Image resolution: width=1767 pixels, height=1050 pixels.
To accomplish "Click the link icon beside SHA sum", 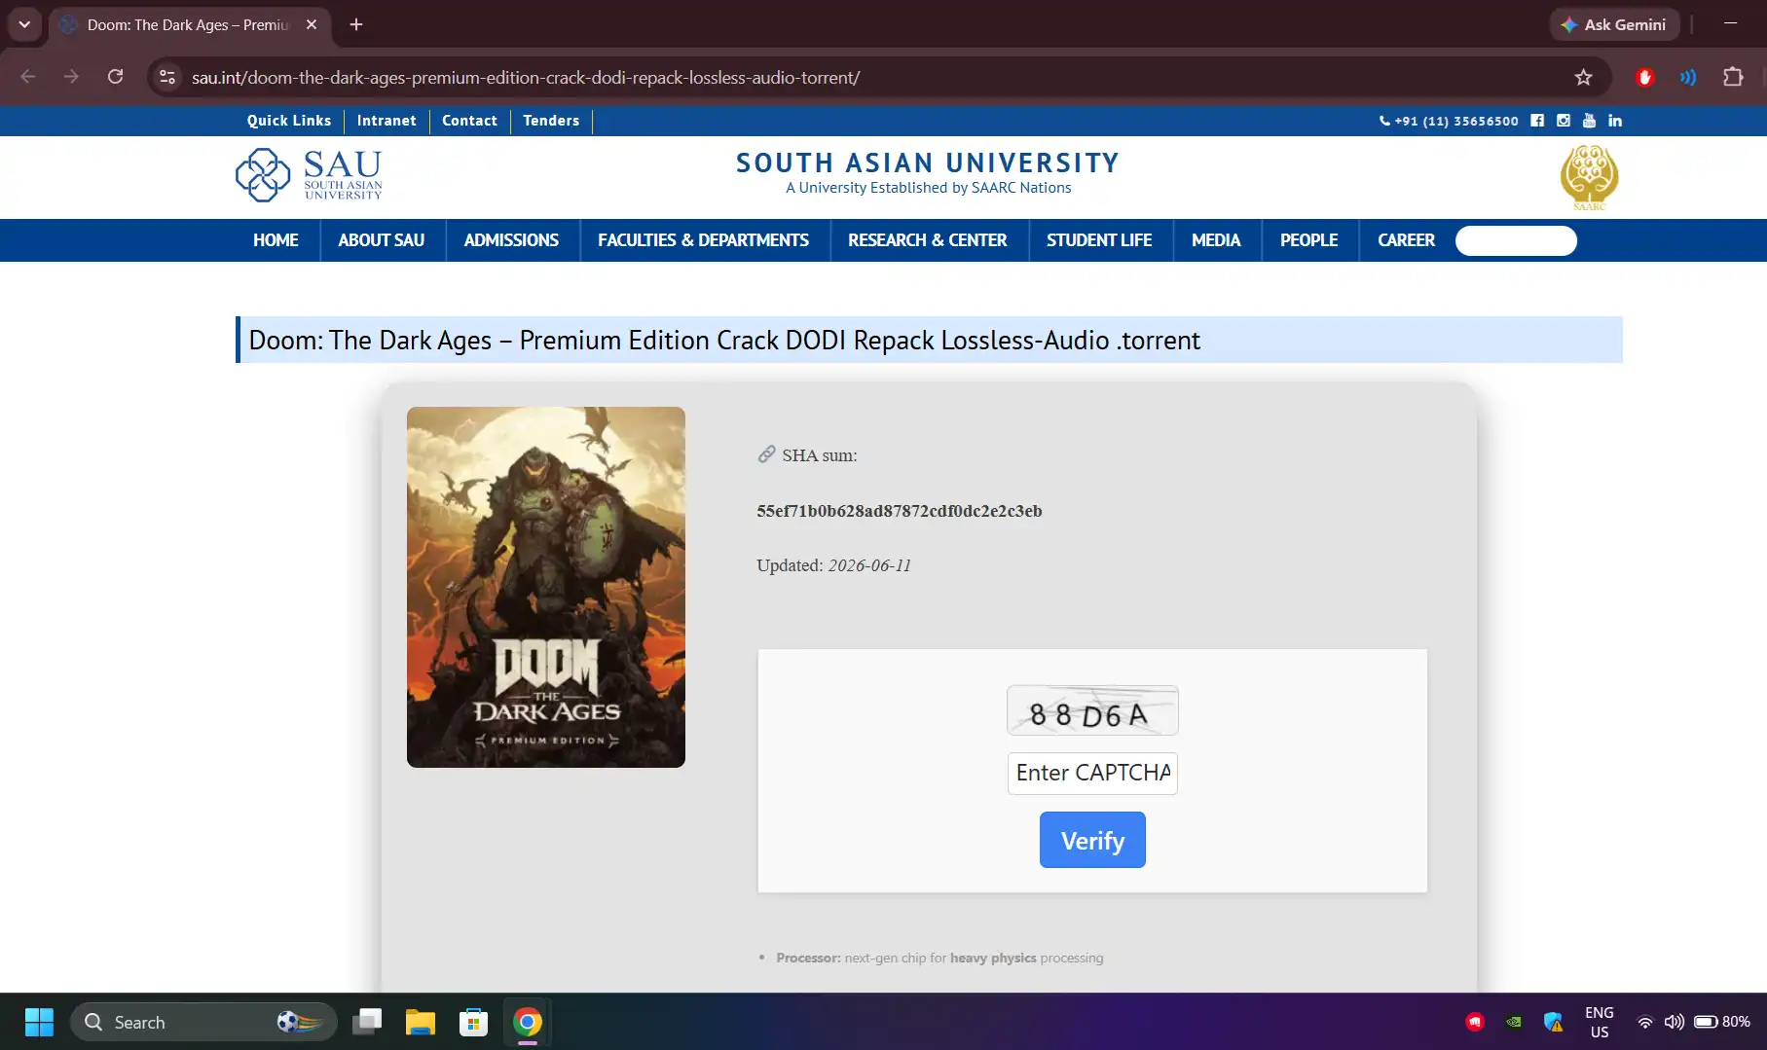I will [766, 454].
